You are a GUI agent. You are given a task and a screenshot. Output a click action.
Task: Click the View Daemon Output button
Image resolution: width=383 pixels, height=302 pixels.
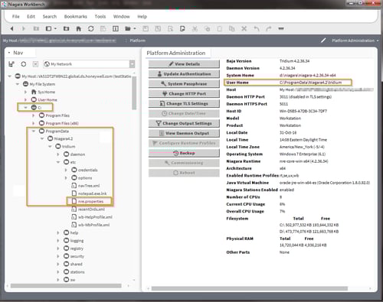(184, 133)
